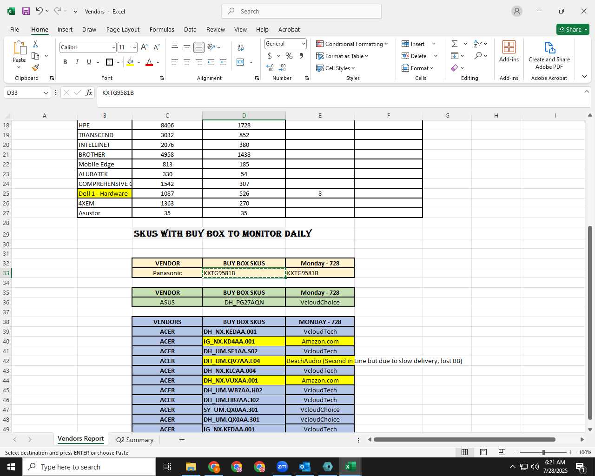Select the Vendors Report sheet tab
595x476 pixels.
click(80, 439)
